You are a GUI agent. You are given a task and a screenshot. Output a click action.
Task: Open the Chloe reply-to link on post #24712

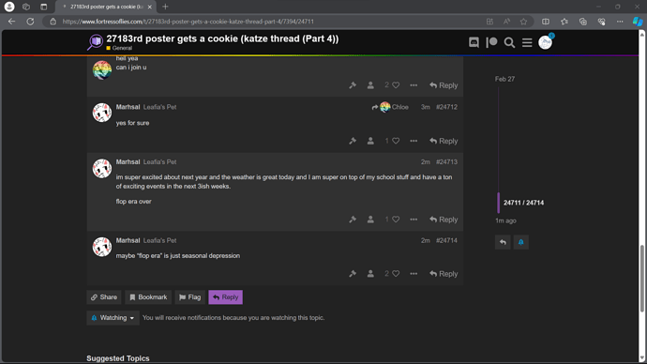[390, 107]
